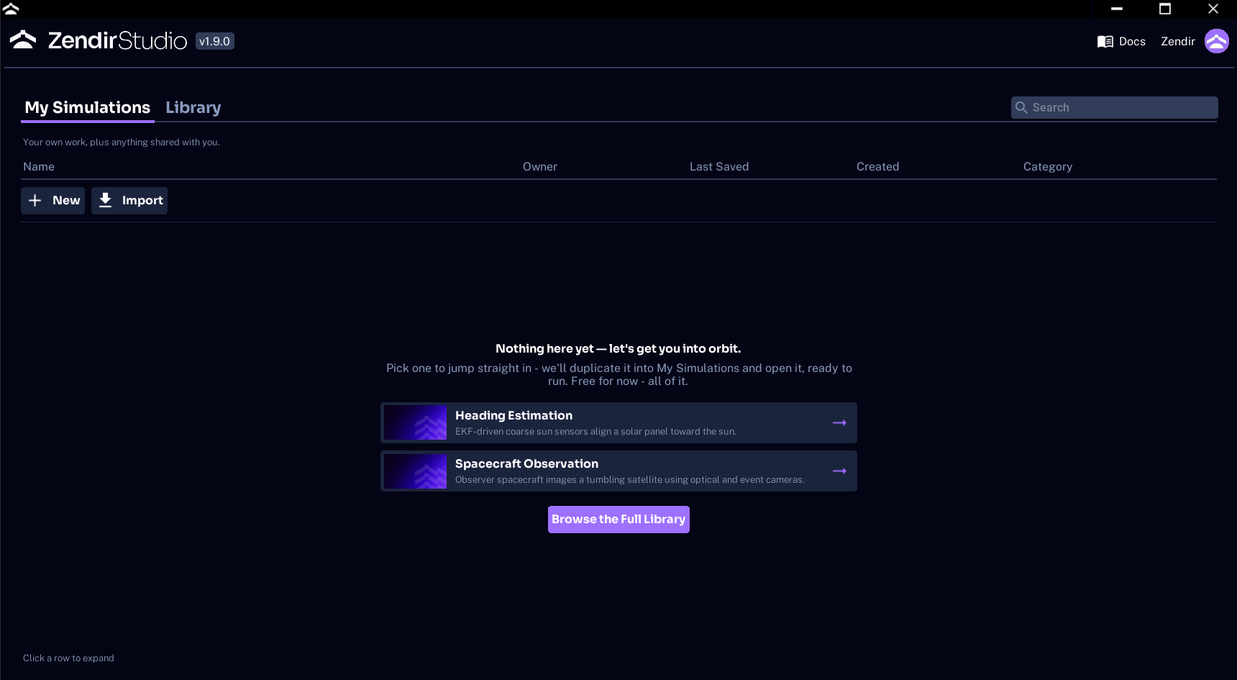Focus the Search input field
The height and width of the screenshot is (680, 1237).
point(1115,107)
